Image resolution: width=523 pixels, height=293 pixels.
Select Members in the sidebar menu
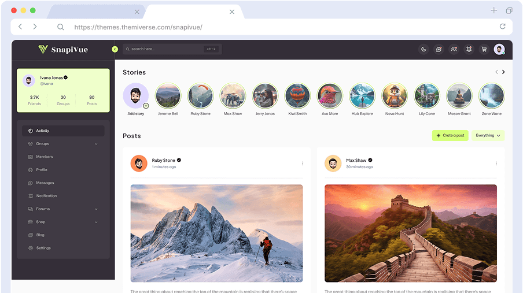coord(45,157)
